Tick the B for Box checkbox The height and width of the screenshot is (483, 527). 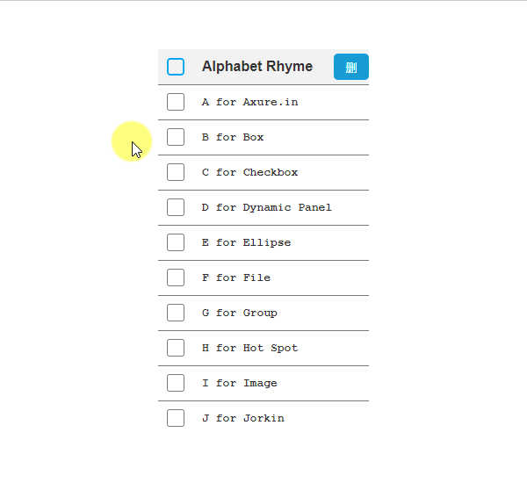pyautogui.click(x=176, y=137)
